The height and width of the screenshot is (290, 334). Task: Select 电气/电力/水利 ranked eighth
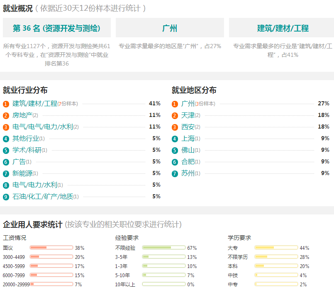coord(35,185)
